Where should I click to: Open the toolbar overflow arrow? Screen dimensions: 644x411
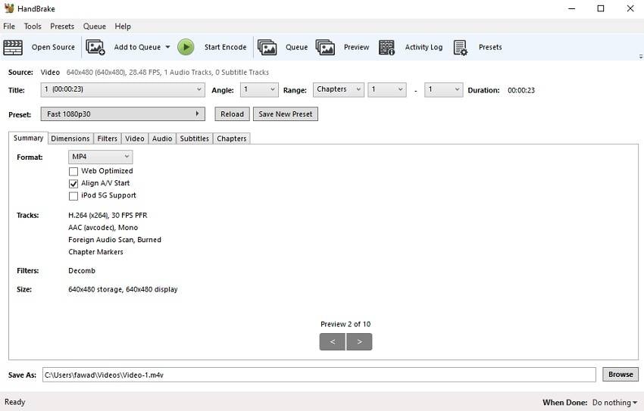pyautogui.click(x=641, y=57)
